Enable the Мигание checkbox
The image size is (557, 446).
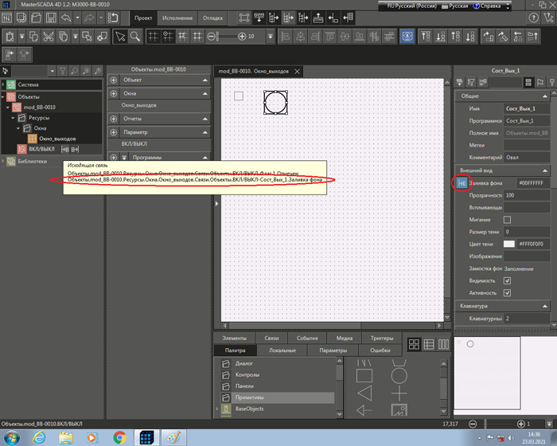[x=508, y=219]
